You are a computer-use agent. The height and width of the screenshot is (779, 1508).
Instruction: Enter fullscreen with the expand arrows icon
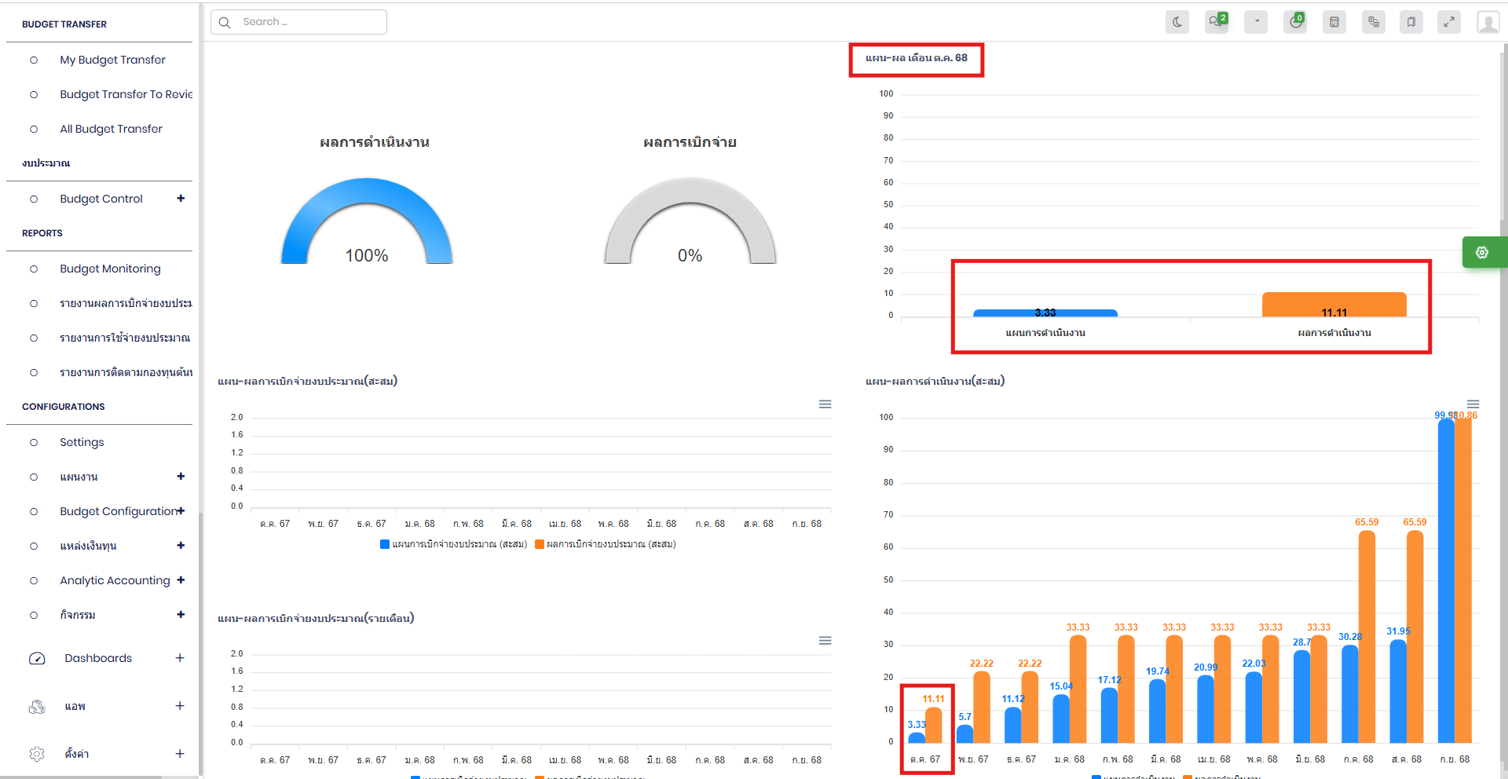click(1448, 22)
